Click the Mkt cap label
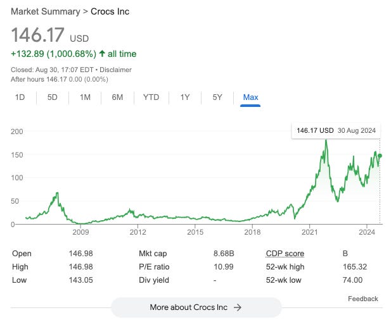 (x=153, y=254)
